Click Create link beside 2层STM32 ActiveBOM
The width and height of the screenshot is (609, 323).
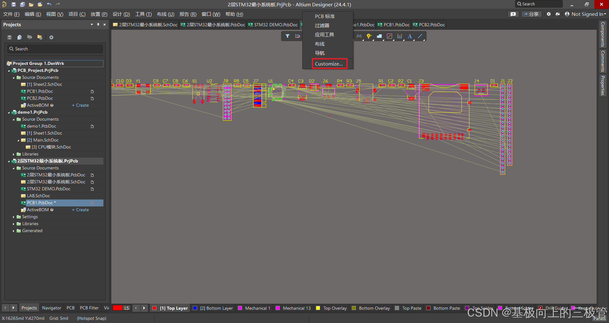[x=80, y=210]
